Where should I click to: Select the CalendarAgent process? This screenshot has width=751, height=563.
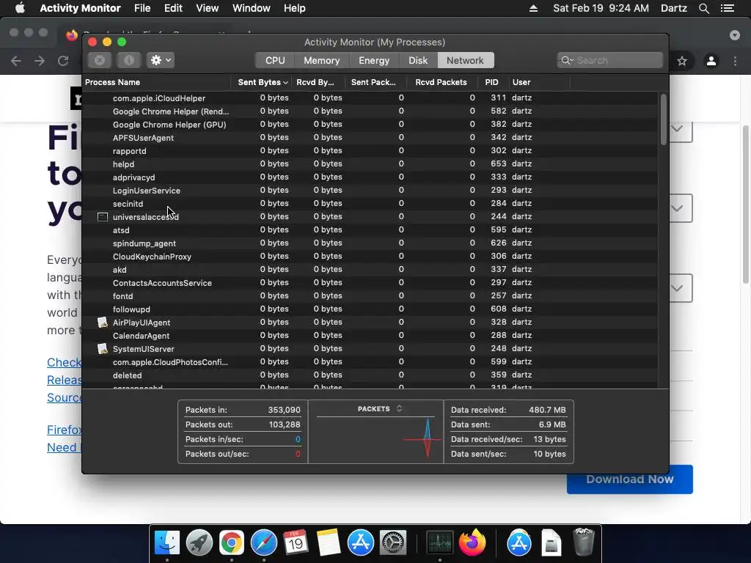pos(370,336)
